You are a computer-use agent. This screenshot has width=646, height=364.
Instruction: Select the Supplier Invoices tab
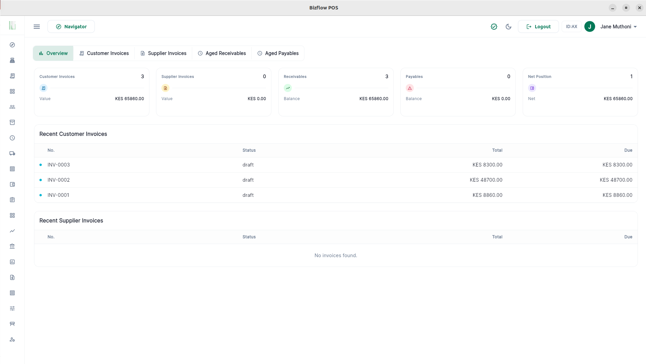click(163, 53)
